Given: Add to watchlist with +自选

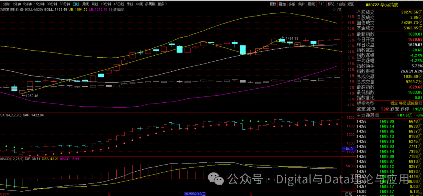Looking at the screenshot, I should (341, 4).
